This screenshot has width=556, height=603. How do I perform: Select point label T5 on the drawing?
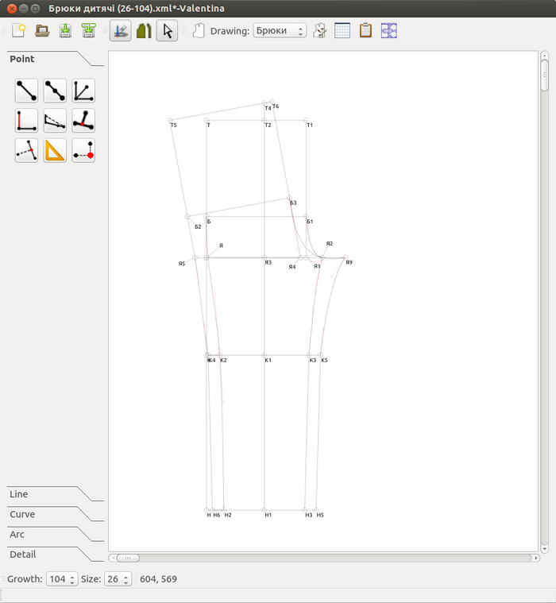tap(173, 126)
